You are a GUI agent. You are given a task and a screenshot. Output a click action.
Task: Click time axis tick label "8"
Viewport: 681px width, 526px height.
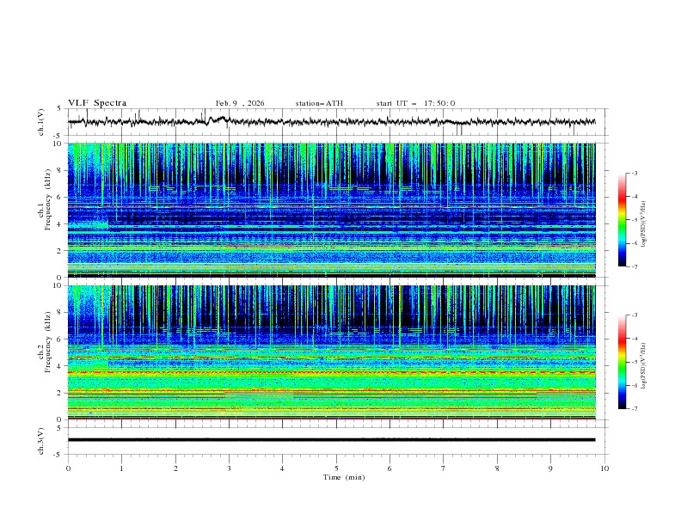pyautogui.click(x=497, y=468)
